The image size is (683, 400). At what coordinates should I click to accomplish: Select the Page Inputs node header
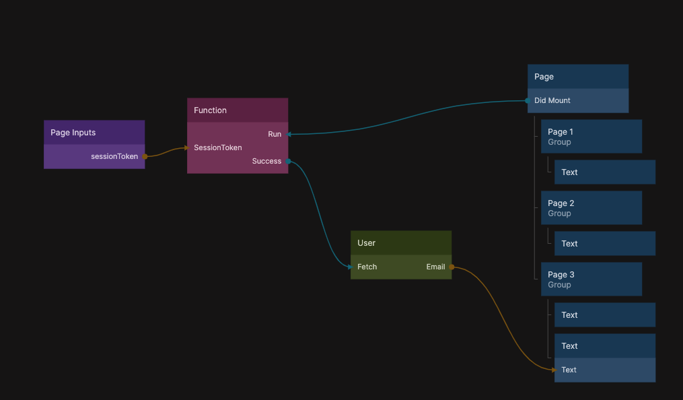[94, 133]
